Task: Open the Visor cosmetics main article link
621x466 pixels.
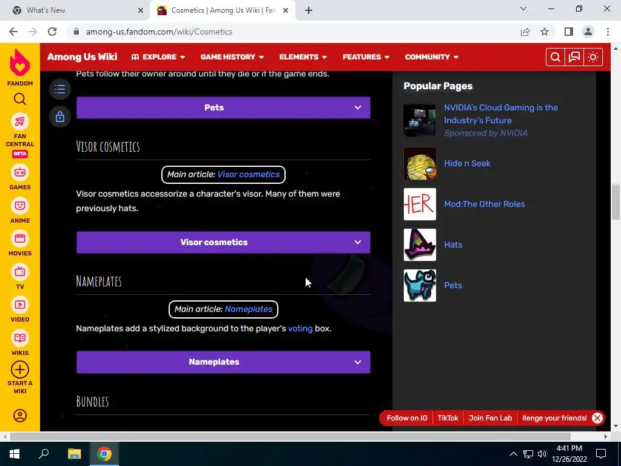Action: [x=248, y=174]
